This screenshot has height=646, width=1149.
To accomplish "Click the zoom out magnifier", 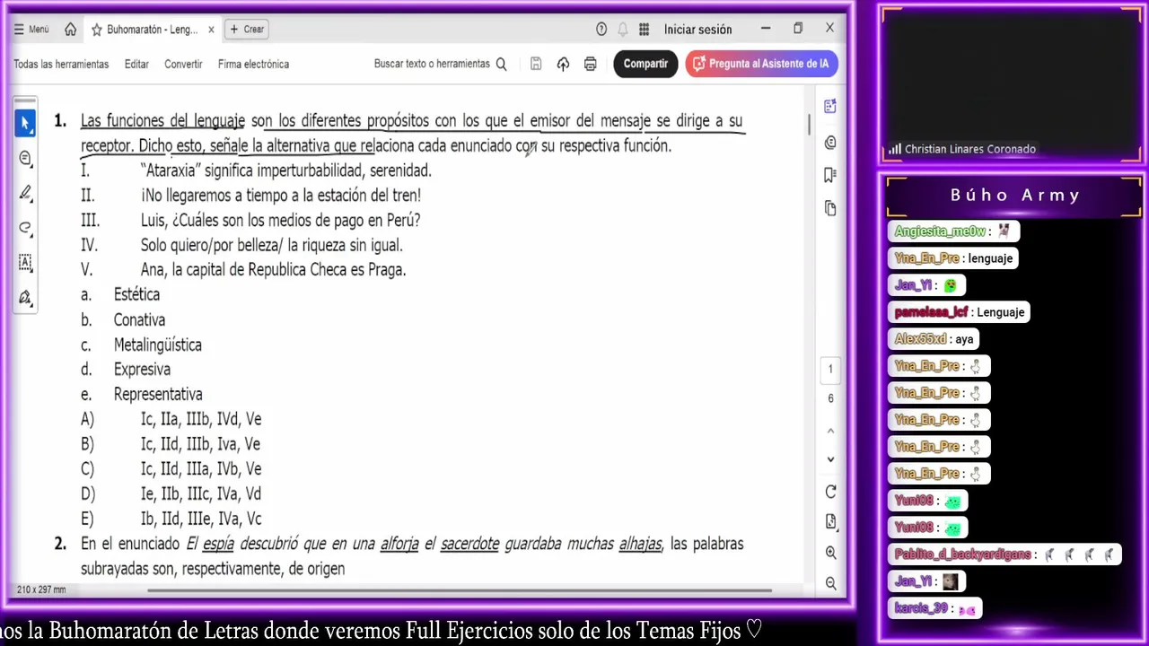I will coord(830,583).
